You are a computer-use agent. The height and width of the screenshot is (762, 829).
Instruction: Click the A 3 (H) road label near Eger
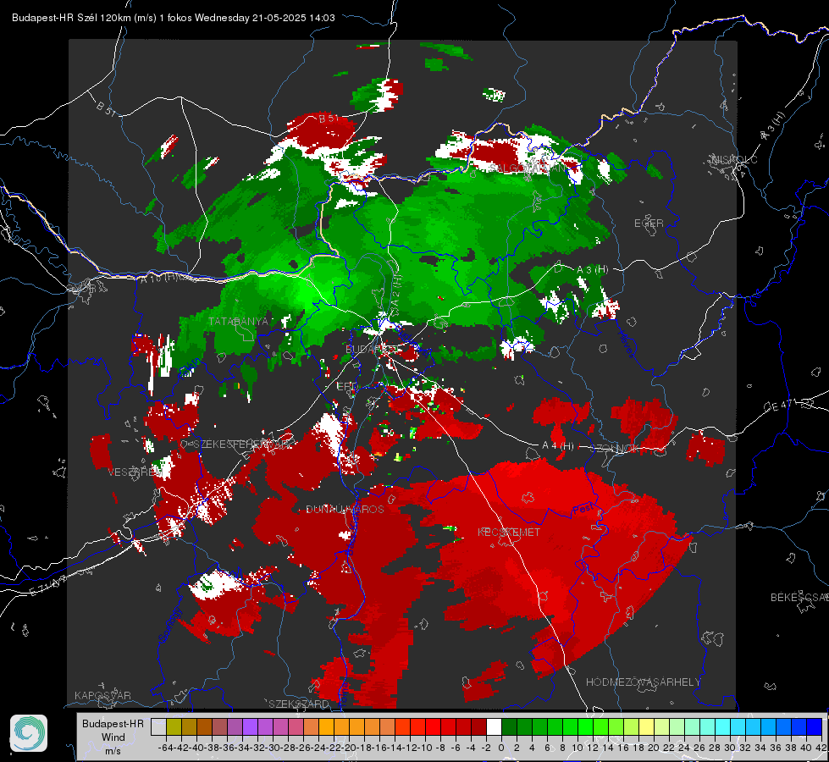(x=592, y=269)
